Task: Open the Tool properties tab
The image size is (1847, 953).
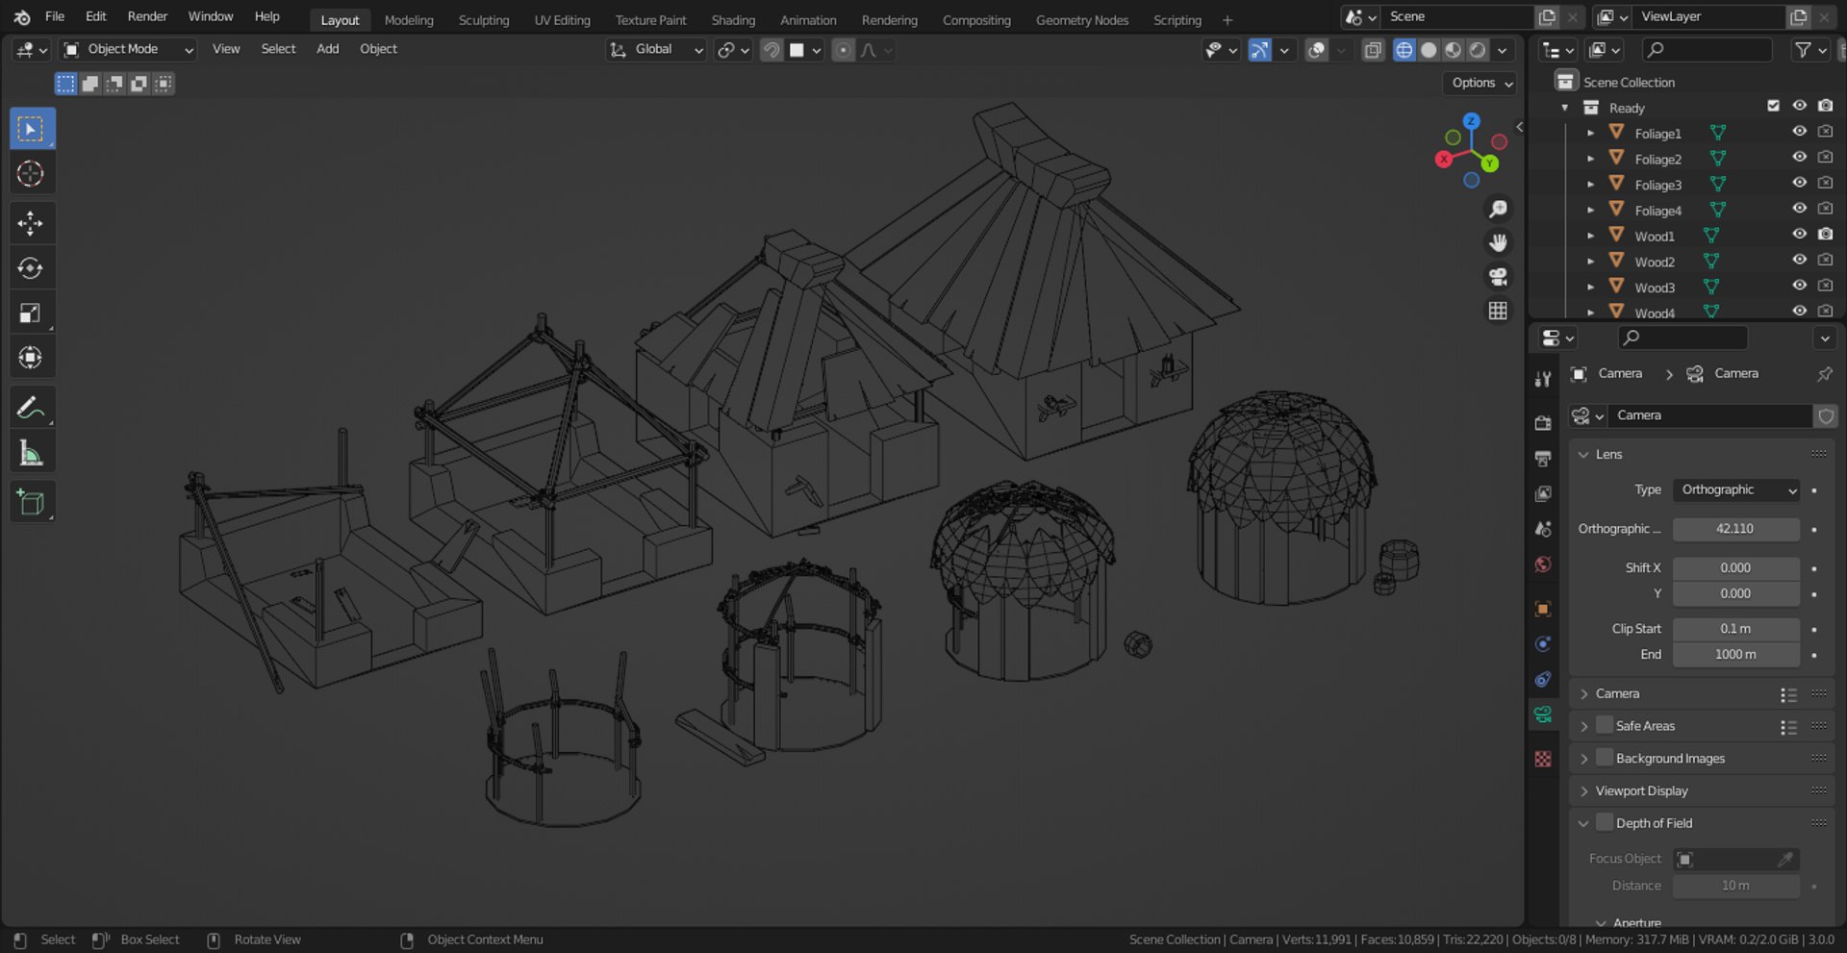Action: 1543,379
